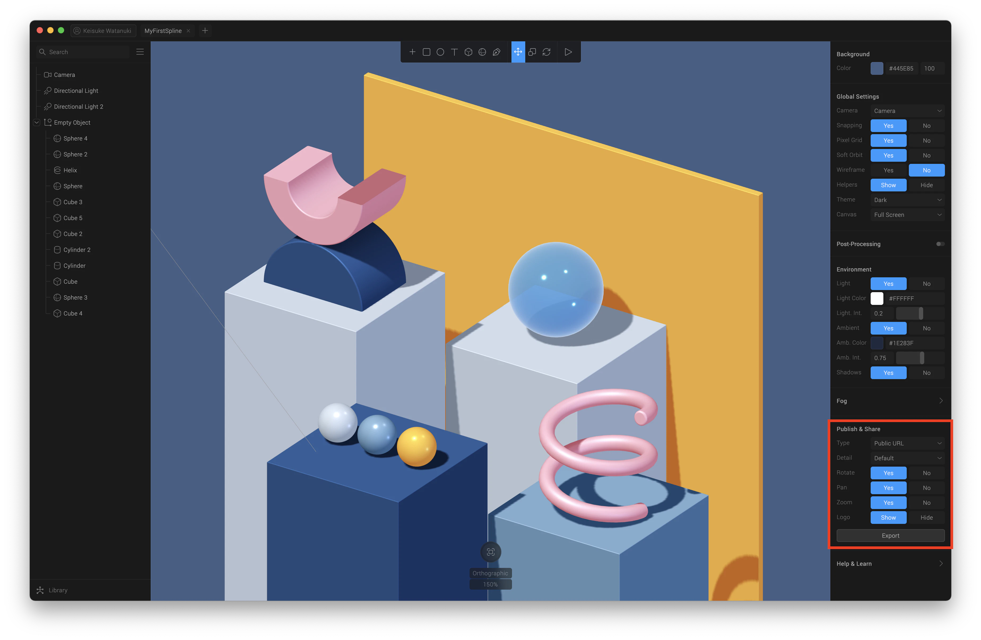The image size is (981, 640).
Task: Set Snapping to No
Action: coord(927,126)
